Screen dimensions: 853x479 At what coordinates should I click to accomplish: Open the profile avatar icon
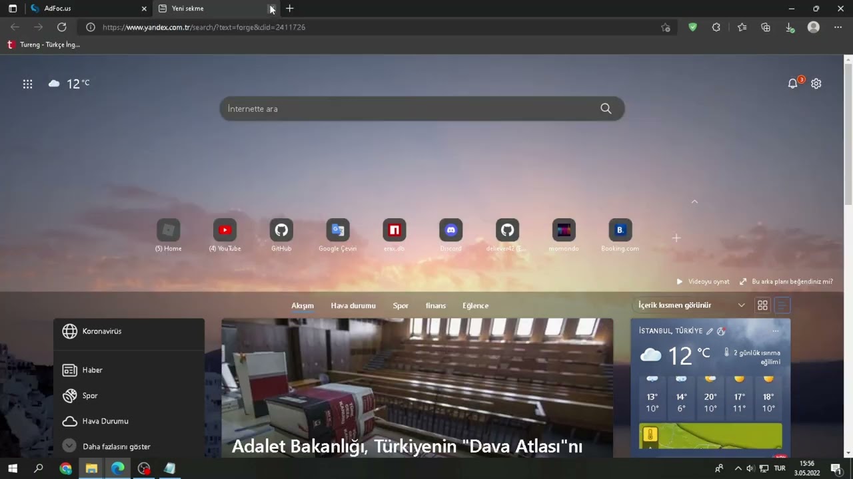pos(814,27)
